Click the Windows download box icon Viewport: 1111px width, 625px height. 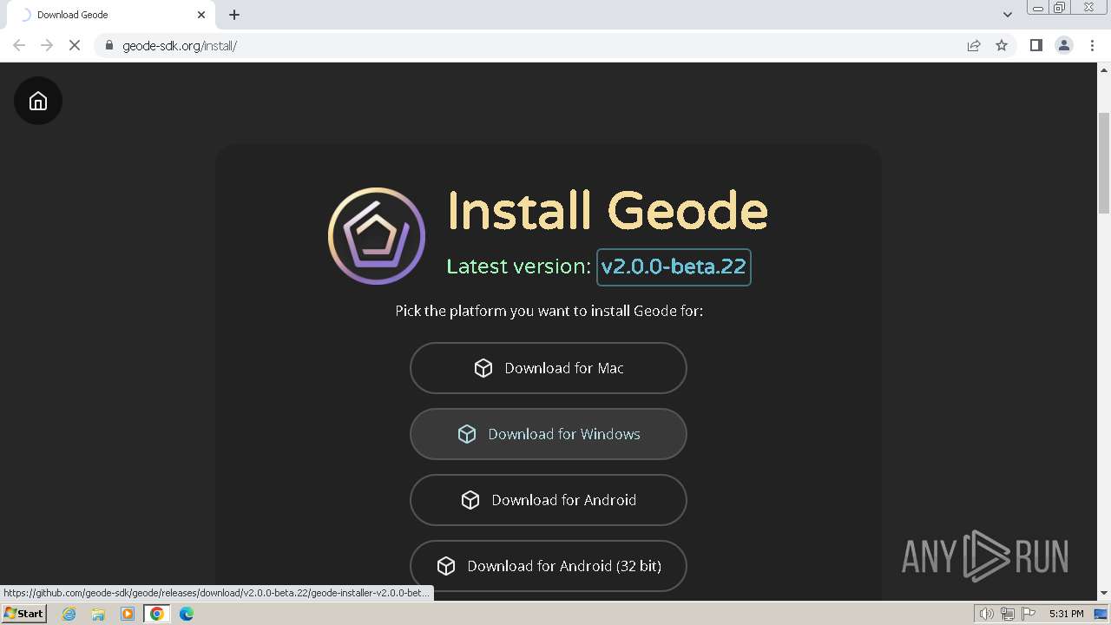[467, 434]
